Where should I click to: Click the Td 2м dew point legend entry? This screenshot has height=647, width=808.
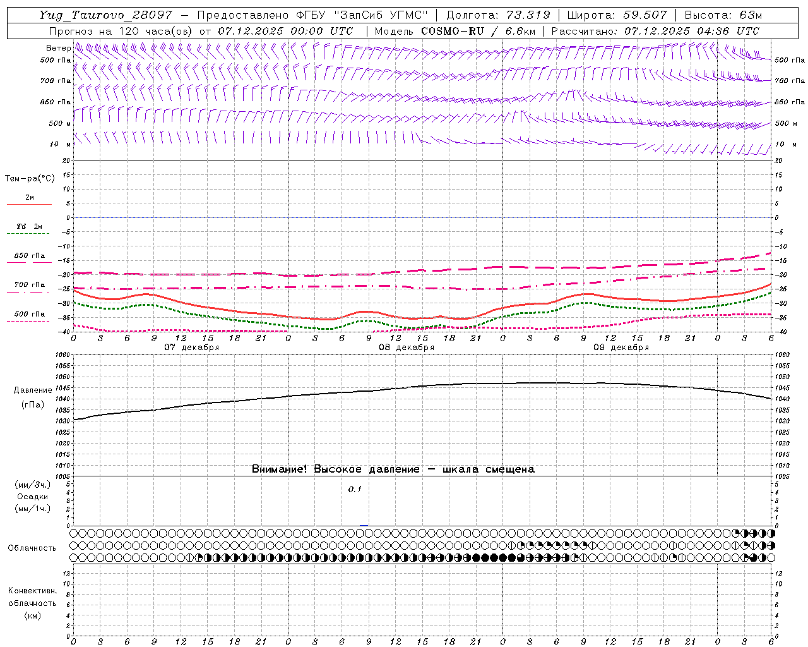pos(30,226)
